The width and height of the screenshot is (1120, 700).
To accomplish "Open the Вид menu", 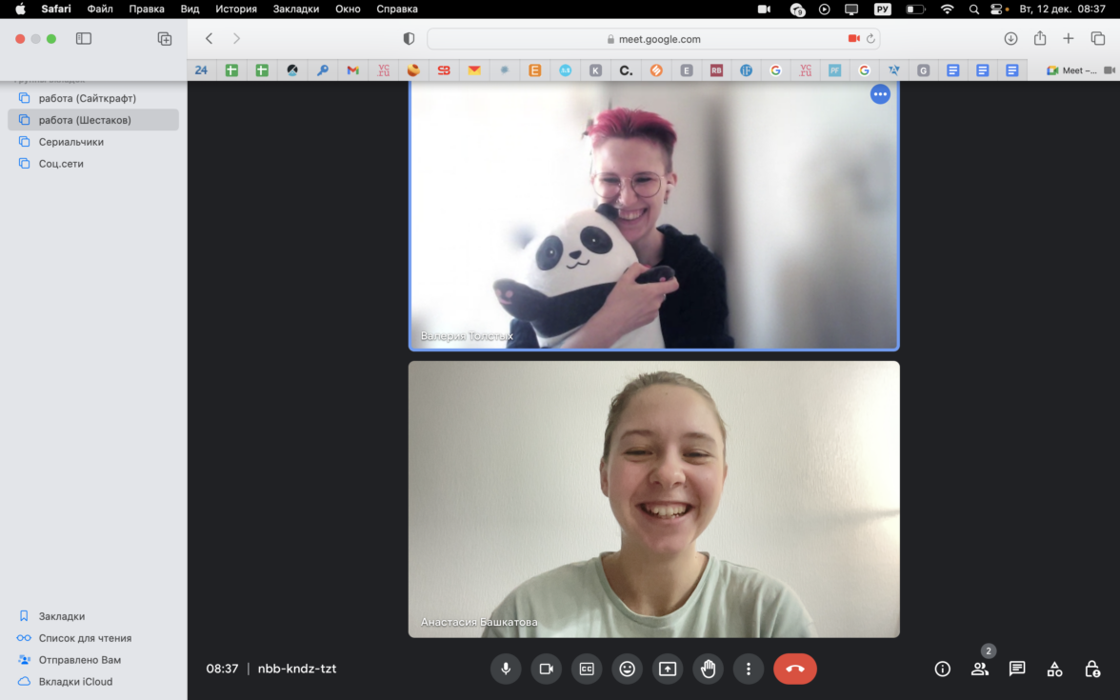I will coord(190,9).
